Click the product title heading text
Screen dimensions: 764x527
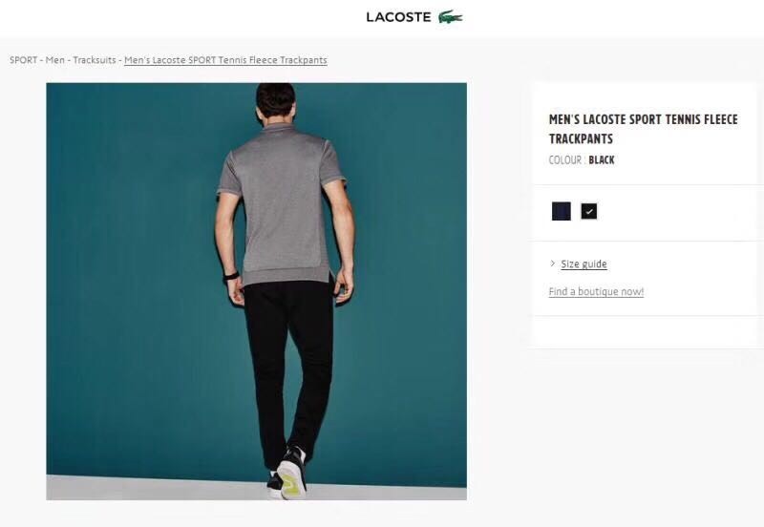[x=643, y=129]
